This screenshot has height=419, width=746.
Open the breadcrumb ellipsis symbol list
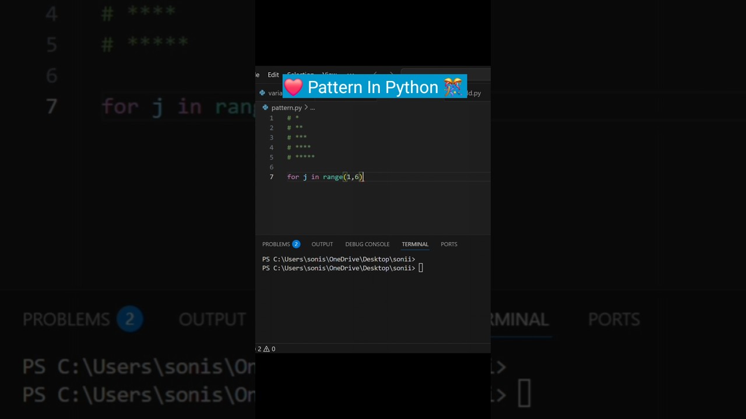(312, 108)
